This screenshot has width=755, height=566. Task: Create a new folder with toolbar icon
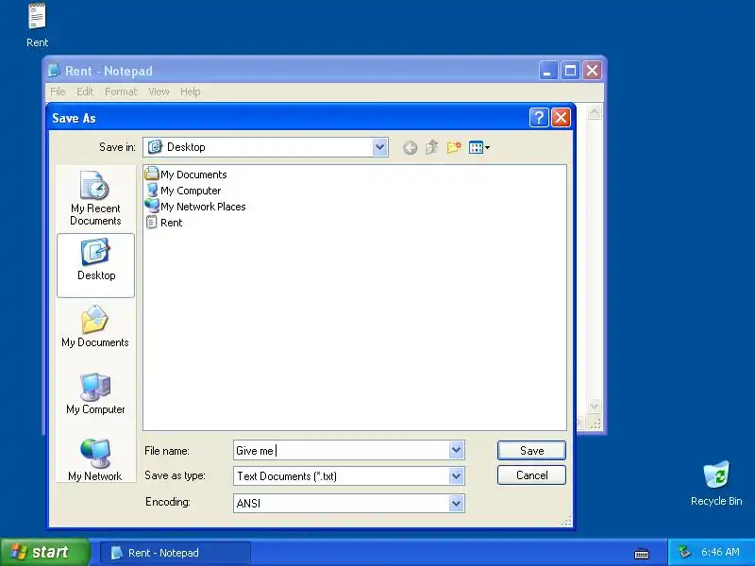[454, 147]
